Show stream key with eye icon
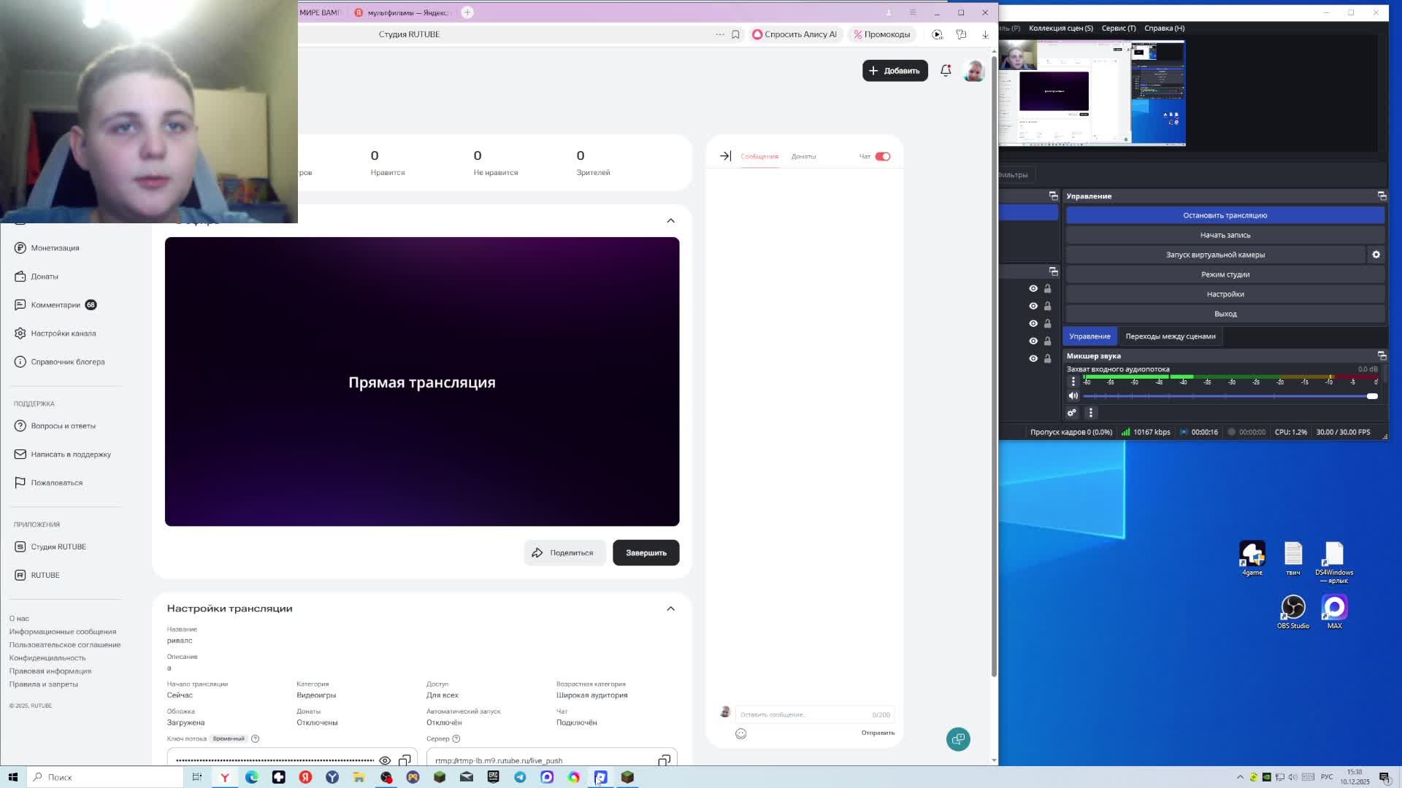Viewport: 1402px width, 788px height. pyautogui.click(x=385, y=760)
